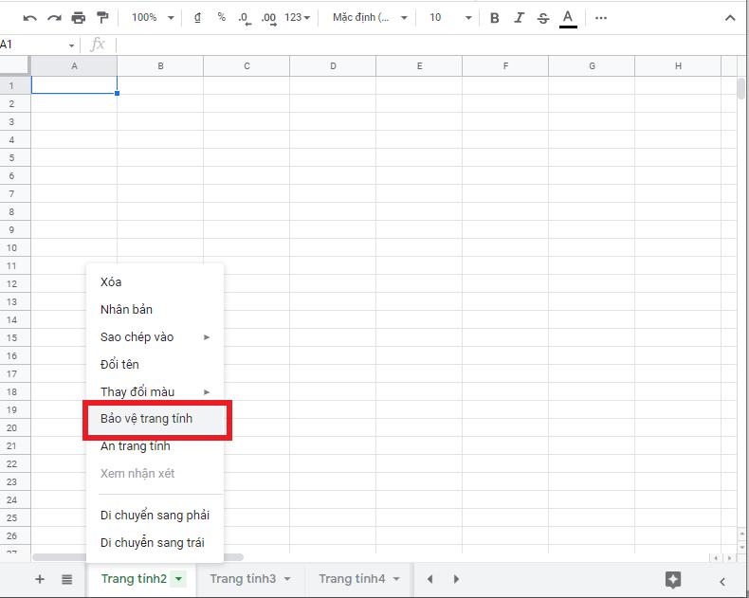Choose Đổi tên from the menu
This screenshot has height=598, width=749.
tap(155, 365)
